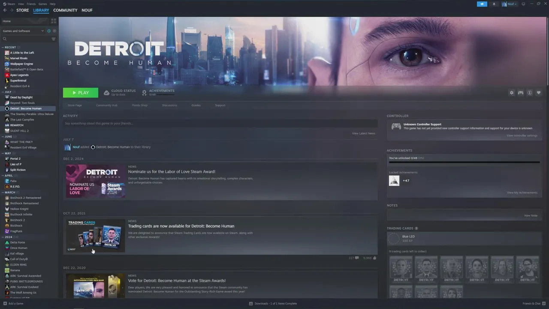Switch to Big Picture mode icon
This screenshot has width=549, height=309.
click(x=523, y=4)
